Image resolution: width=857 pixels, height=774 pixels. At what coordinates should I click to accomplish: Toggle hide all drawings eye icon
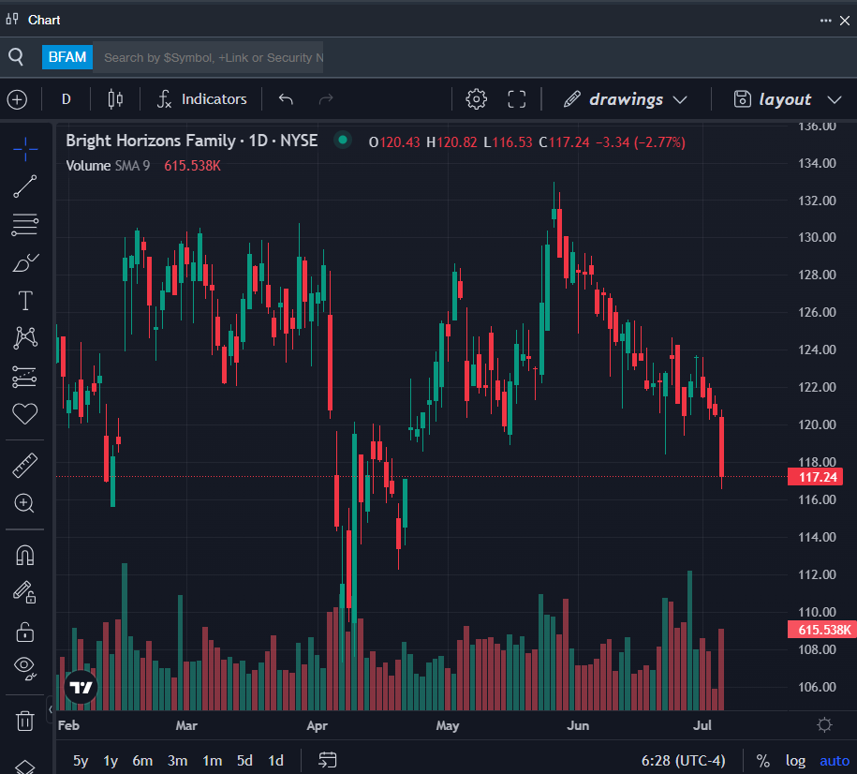24,667
